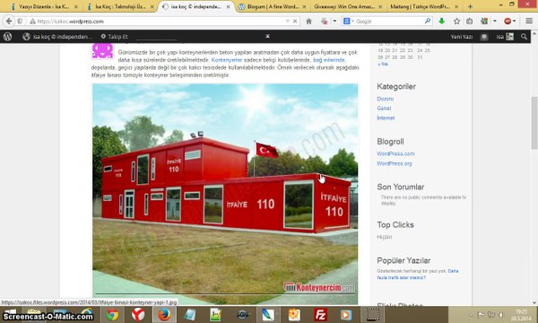Screen dimensions: 538x323
Task: Open WordPress notifications icon
Action: (484, 37)
